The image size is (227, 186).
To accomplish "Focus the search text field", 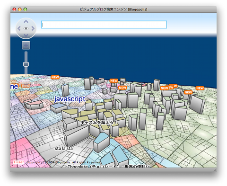I will 104,25.
